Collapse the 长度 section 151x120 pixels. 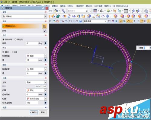pyautogui.click(x=46, y=78)
